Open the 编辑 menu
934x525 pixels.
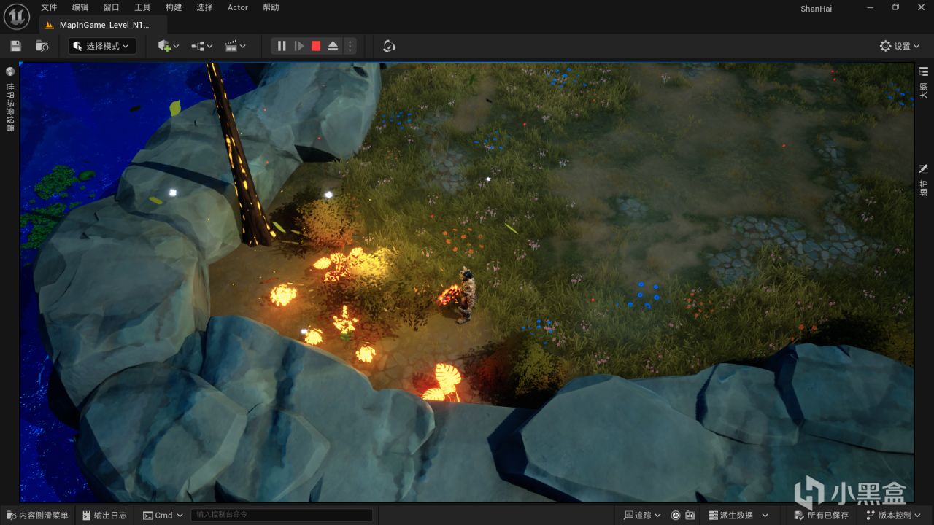click(x=80, y=7)
